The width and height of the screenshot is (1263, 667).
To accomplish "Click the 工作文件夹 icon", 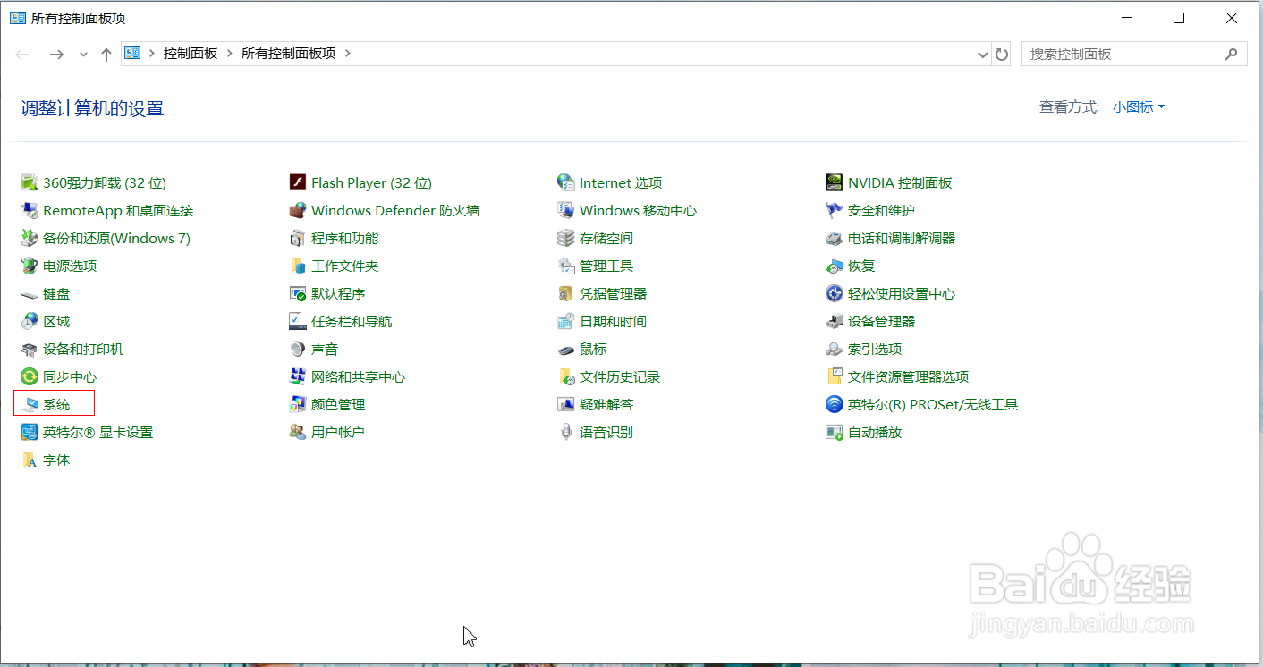I will tap(298, 266).
